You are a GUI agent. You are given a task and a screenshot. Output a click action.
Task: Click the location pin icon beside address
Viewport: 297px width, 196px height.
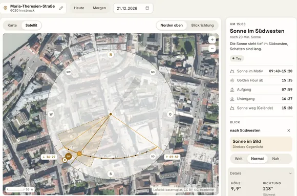click(x=5, y=8)
